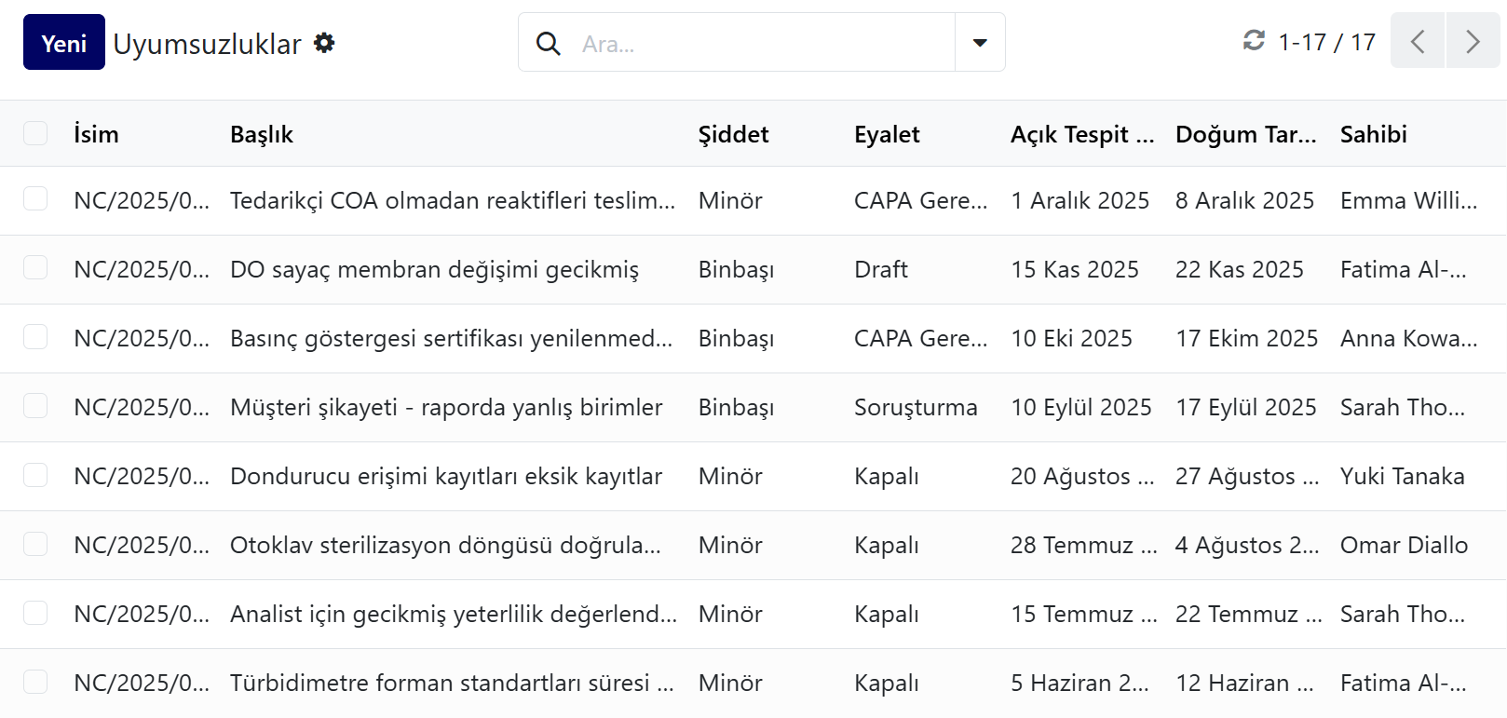The height and width of the screenshot is (718, 1507).
Task: Open record 'Dondurucu erişimi kayıtları eksik kayıtlar'
Action: [x=446, y=476]
